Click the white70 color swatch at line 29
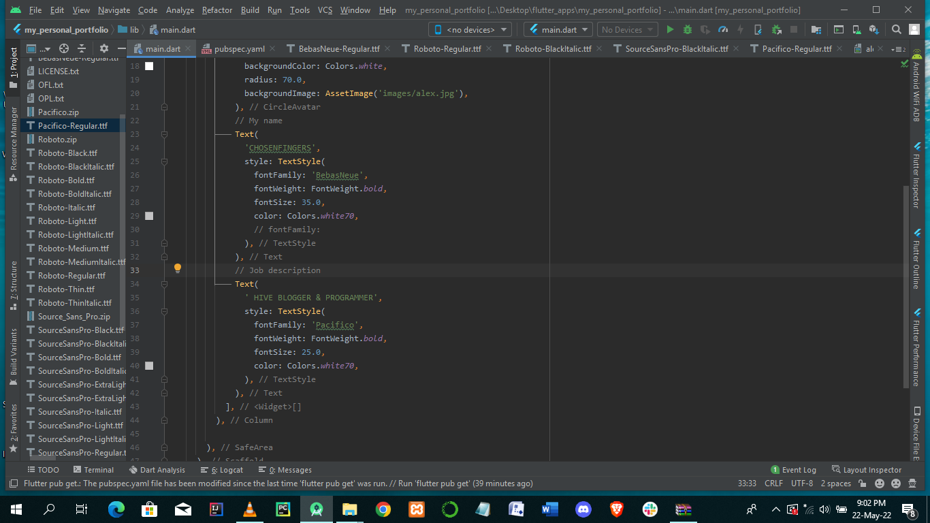930x523 pixels. (x=149, y=216)
